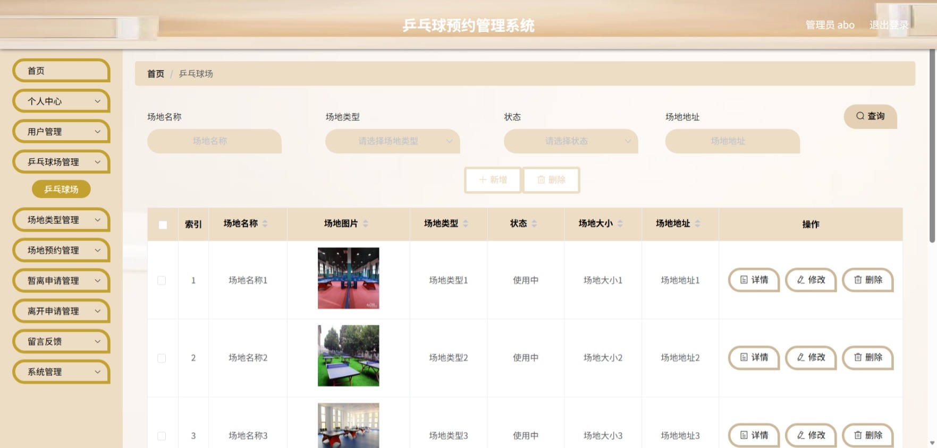Click 删除 for 场地名称2 row
This screenshot has width=937, height=448.
point(867,357)
